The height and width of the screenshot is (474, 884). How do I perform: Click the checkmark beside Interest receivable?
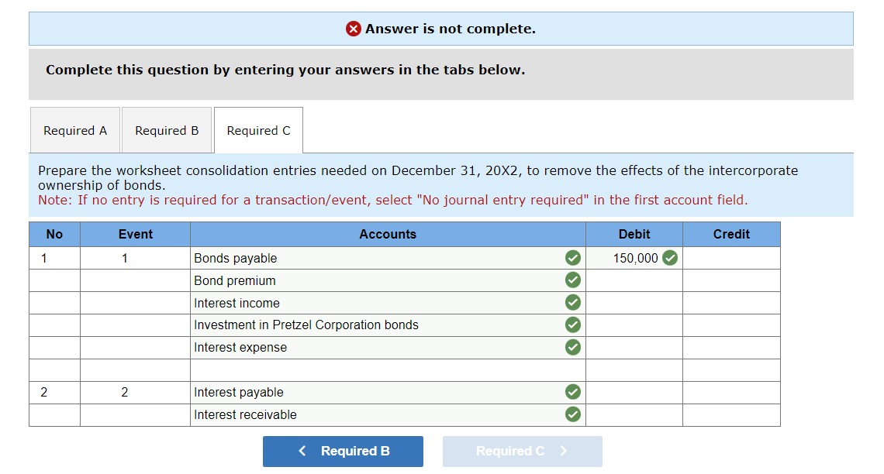[573, 414]
